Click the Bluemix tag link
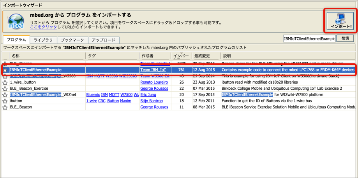358x178 pixels. tap(93, 94)
